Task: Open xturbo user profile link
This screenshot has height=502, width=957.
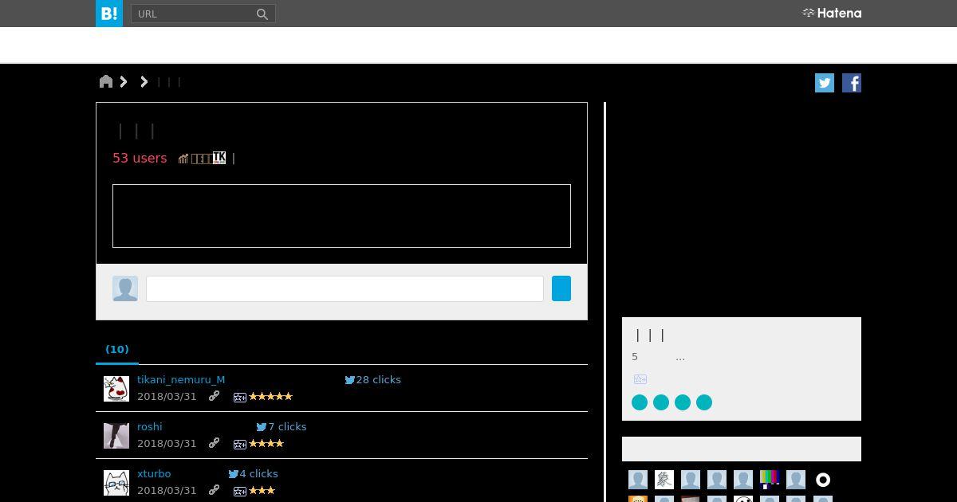Action: pyautogui.click(x=154, y=473)
